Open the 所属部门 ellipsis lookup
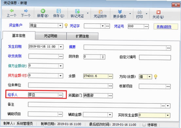181x128 pixels. point(110,96)
